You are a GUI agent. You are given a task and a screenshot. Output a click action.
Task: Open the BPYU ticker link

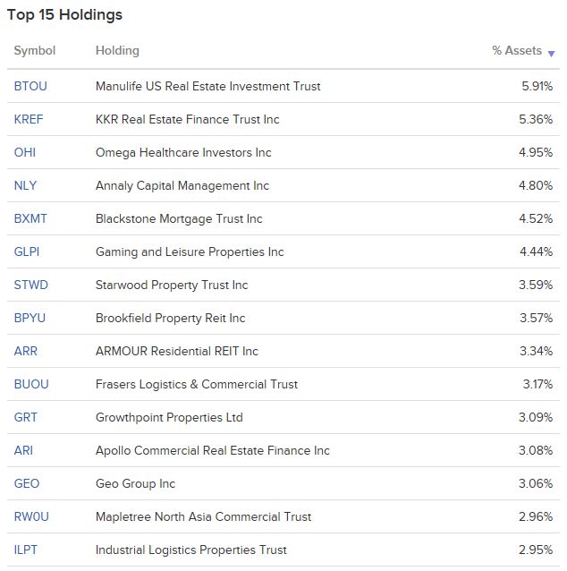pyautogui.click(x=30, y=318)
